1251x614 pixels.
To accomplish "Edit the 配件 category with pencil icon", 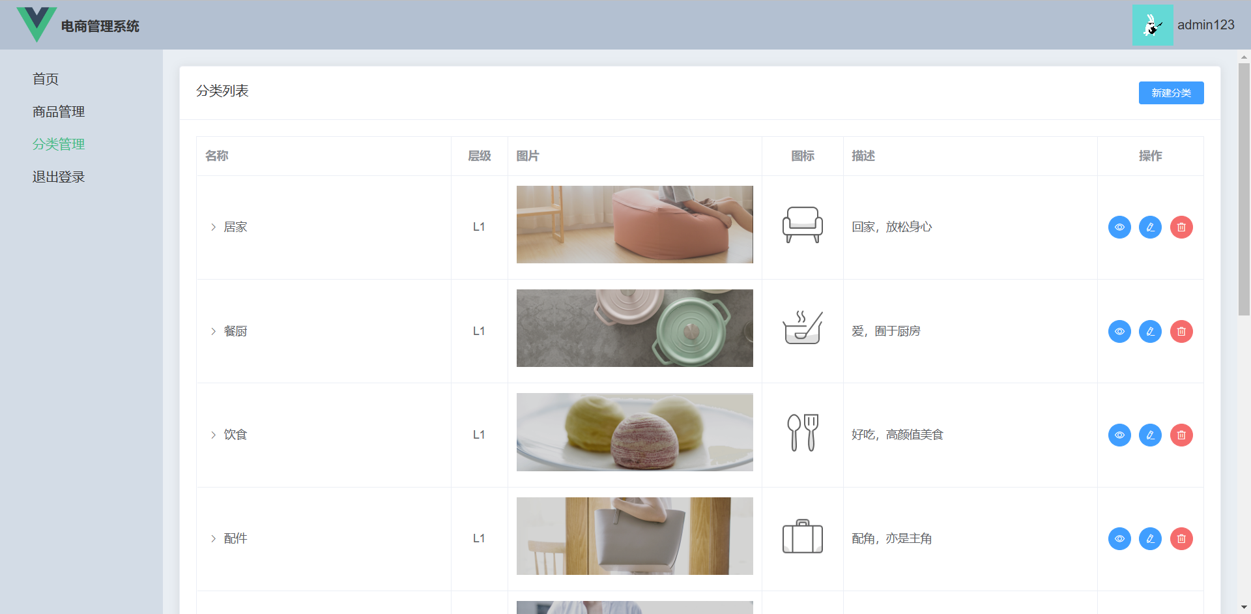I will 1150,538.
